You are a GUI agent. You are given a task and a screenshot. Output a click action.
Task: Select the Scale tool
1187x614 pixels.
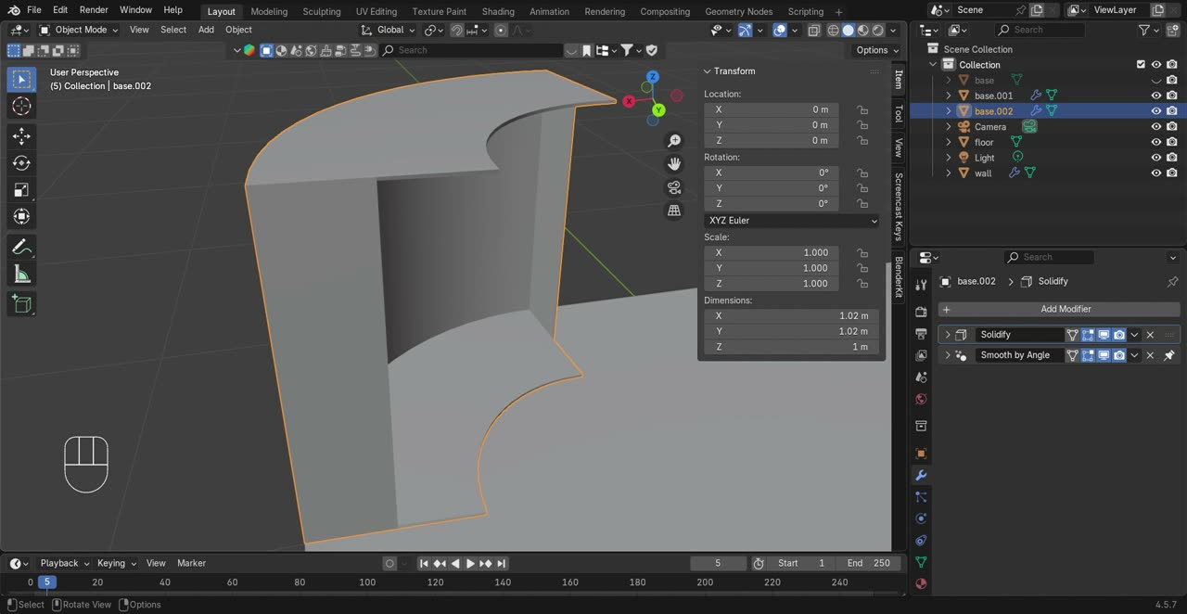[21, 190]
